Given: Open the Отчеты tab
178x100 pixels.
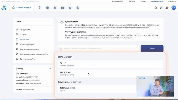Looking at the screenshot, I should [x=143, y=2].
